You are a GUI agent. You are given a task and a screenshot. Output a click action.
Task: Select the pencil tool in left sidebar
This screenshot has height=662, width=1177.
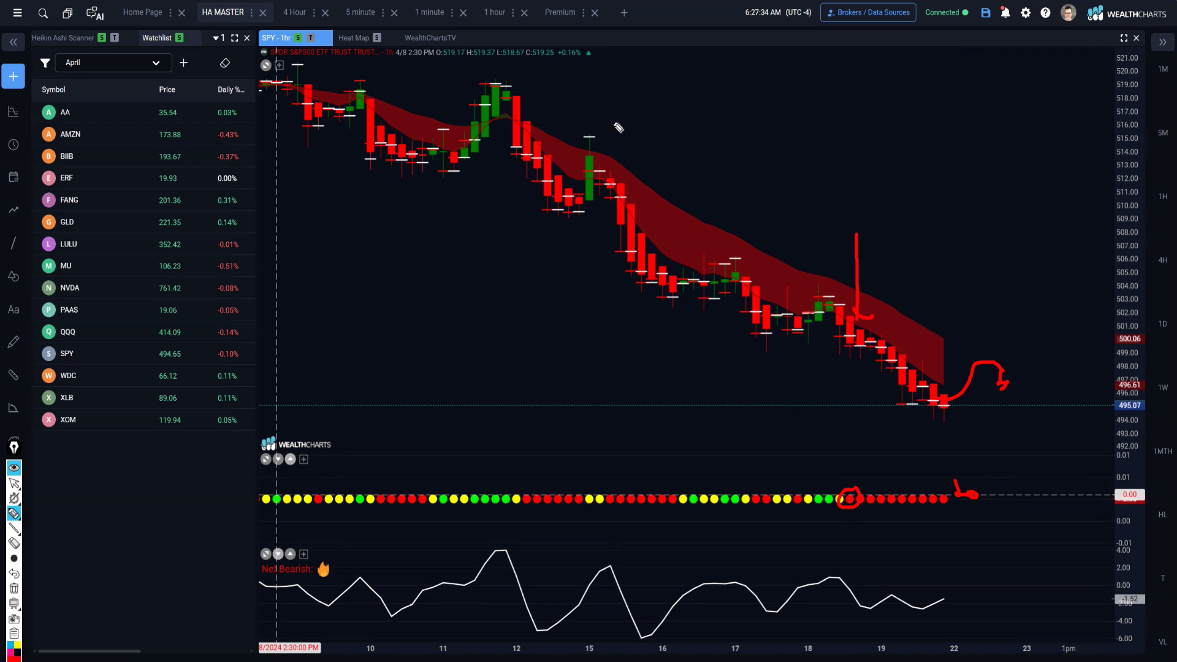[x=13, y=342]
